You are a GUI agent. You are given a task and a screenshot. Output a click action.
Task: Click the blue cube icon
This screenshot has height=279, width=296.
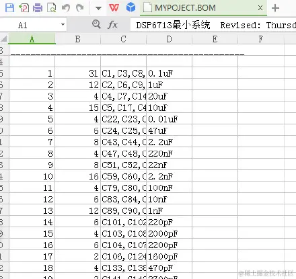pos(131,7)
